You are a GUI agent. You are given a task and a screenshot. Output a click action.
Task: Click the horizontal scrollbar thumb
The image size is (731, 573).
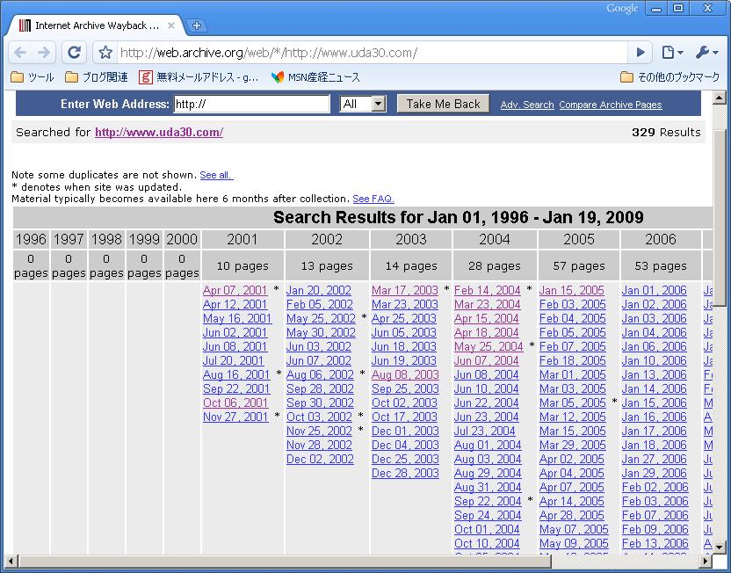(285, 562)
